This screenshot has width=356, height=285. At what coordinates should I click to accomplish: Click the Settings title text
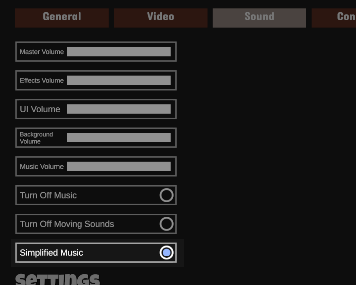point(57,279)
